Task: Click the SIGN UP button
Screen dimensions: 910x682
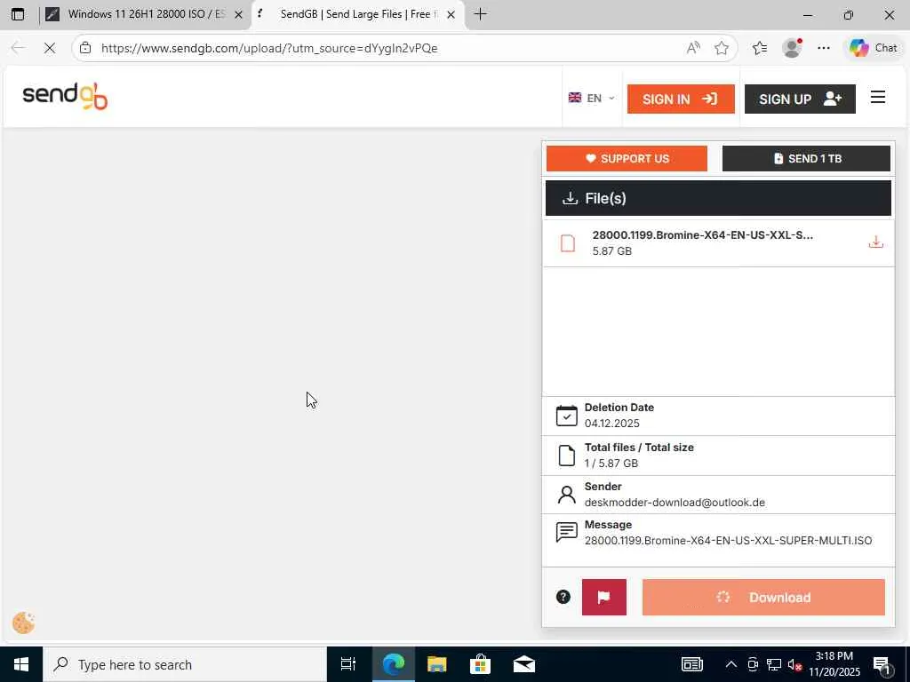Action: tap(799, 99)
